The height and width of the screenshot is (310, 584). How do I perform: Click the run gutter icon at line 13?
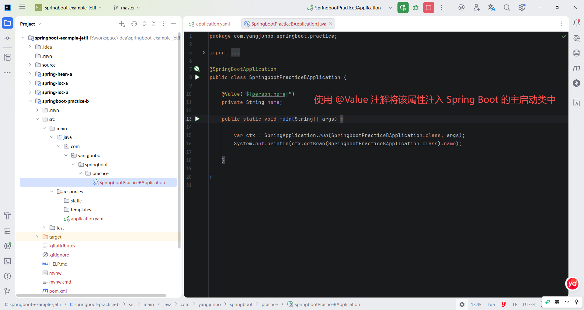tap(197, 119)
